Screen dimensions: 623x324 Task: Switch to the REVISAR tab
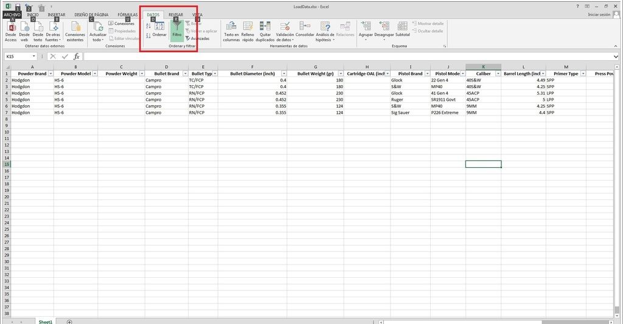(x=176, y=15)
